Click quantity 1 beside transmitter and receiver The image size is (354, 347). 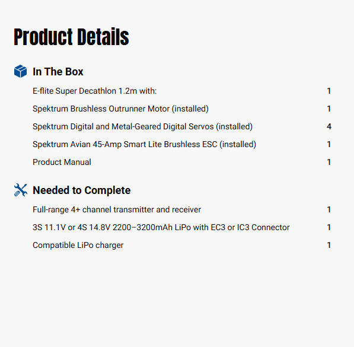tap(329, 209)
